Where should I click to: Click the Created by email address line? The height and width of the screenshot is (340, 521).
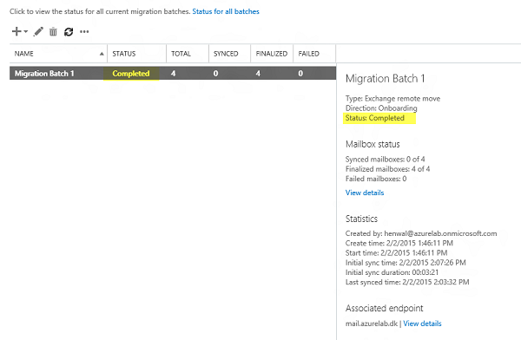[421, 233]
